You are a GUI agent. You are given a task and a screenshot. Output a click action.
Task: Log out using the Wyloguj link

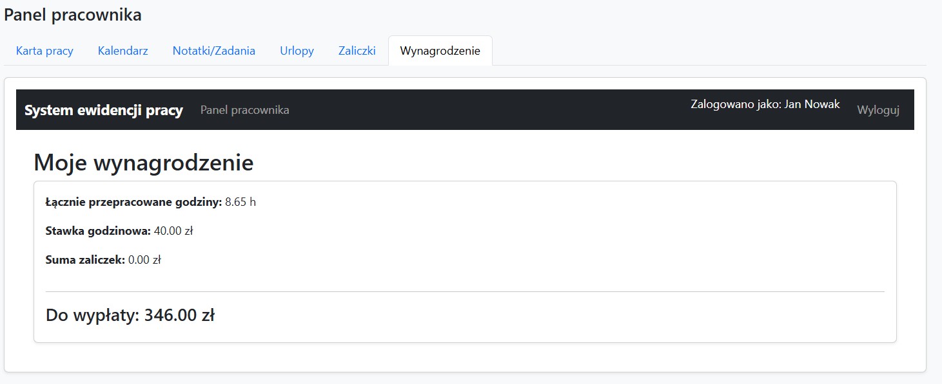pos(878,110)
